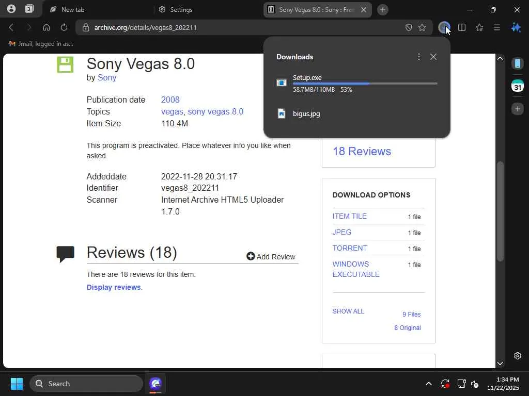Open the 18 Reviews link

362,151
